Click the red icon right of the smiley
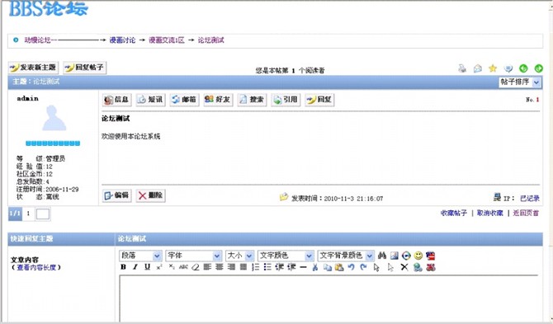The image size is (553, 324). click(430, 256)
